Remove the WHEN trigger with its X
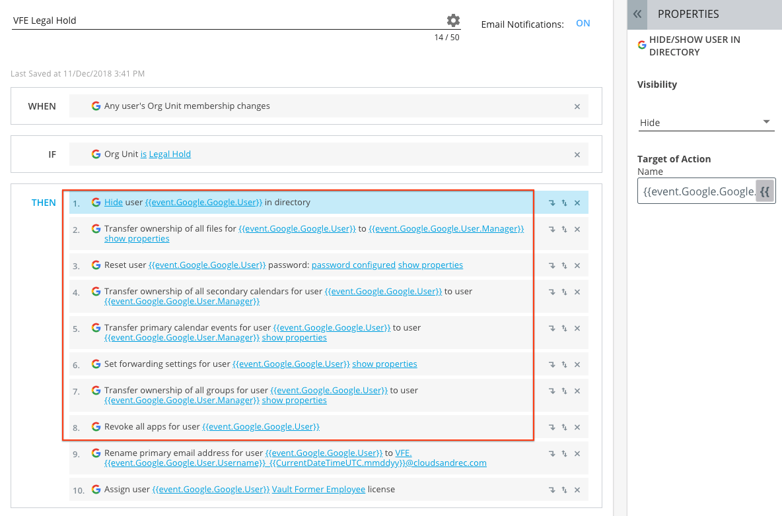 [577, 106]
